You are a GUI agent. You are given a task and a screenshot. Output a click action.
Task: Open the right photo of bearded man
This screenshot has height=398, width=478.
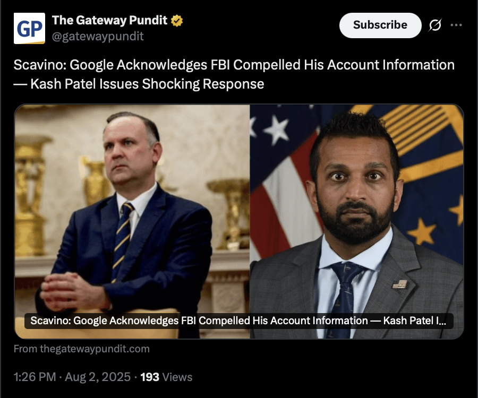click(357, 221)
